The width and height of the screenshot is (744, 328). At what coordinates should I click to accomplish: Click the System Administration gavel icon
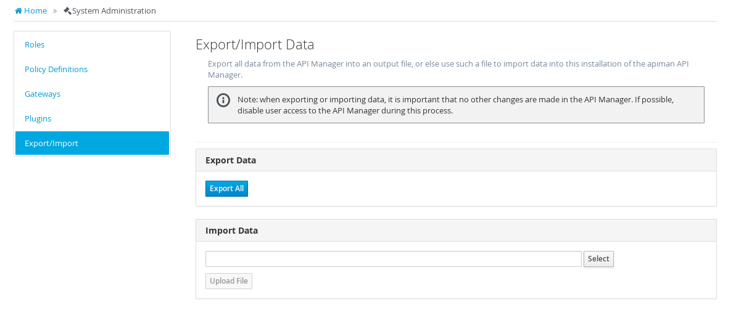[x=67, y=10]
